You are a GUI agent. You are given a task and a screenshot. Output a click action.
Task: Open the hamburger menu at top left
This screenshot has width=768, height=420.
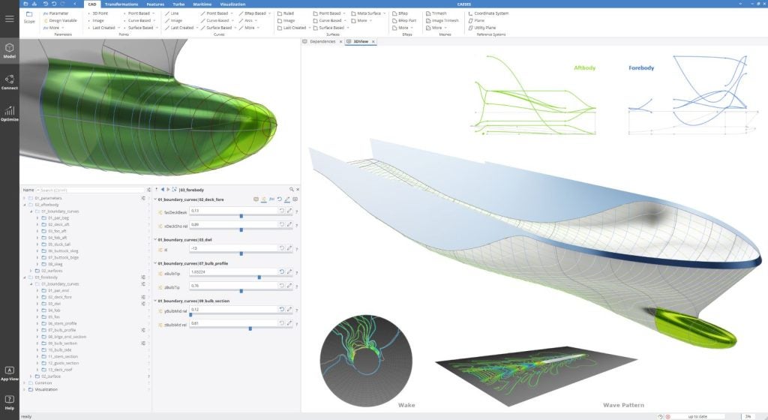click(x=9, y=19)
